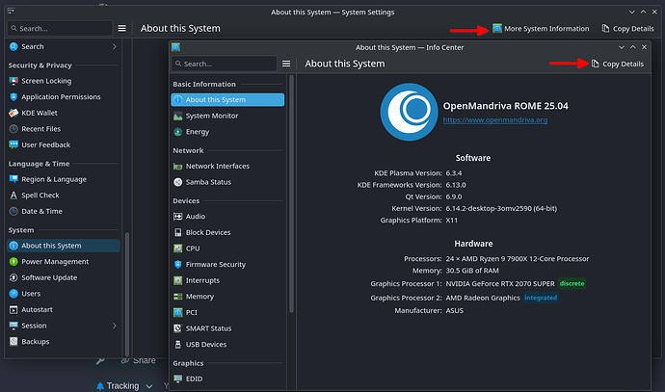Click Screen Locking icon in System Settings
Viewport: 665px width, 392px height.
click(x=13, y=81)
